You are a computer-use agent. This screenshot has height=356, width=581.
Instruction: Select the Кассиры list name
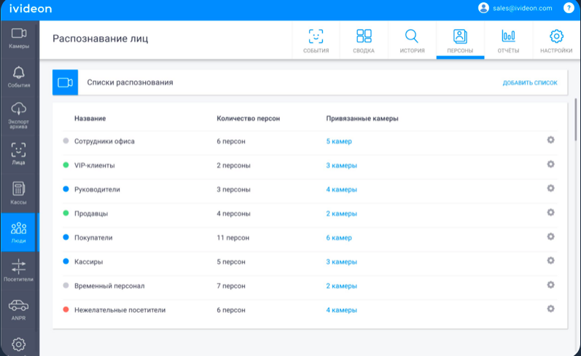(88, 261)
